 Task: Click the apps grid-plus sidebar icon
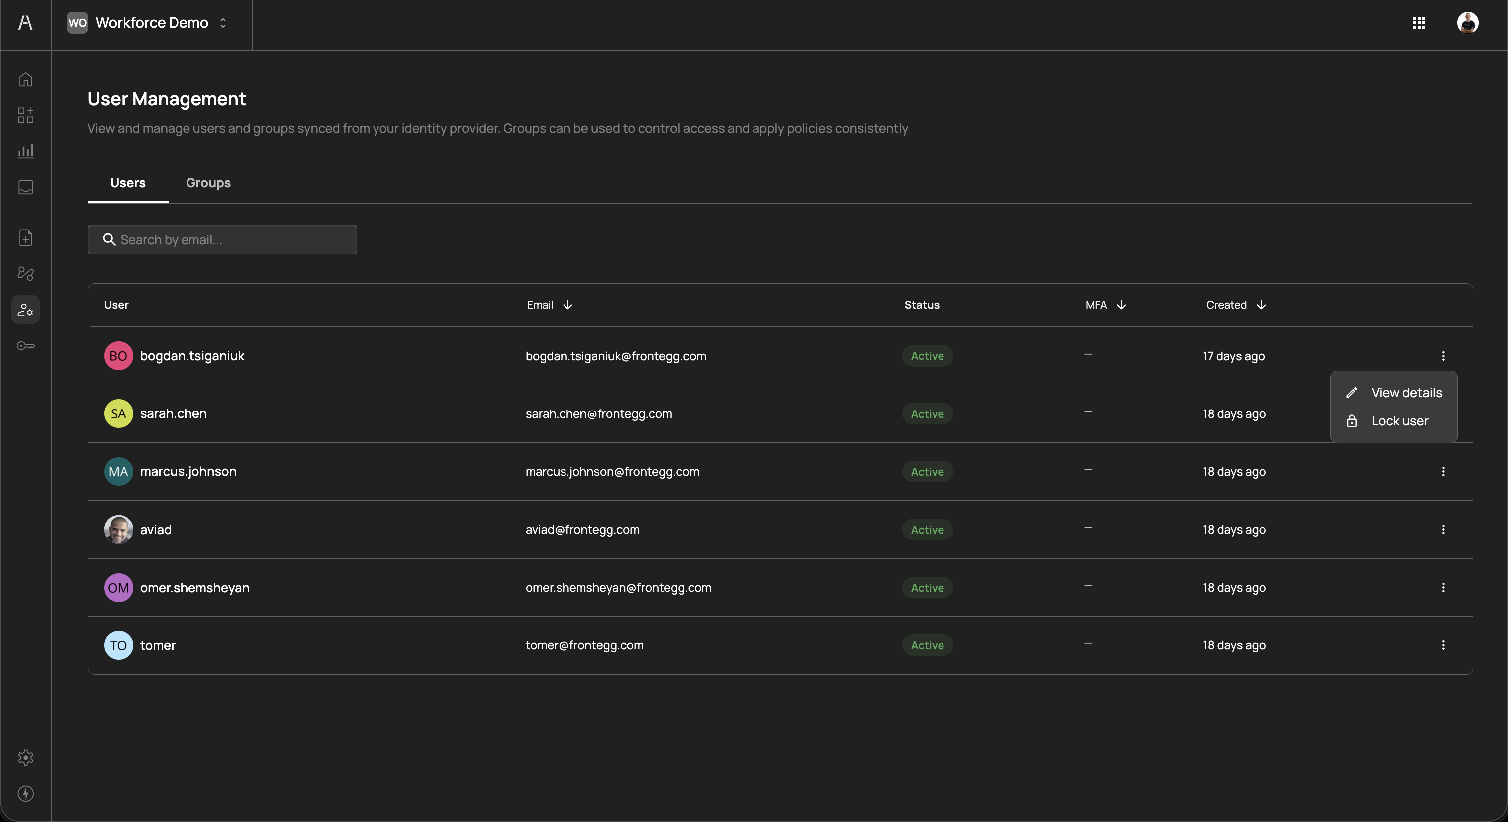click(26, 115)
